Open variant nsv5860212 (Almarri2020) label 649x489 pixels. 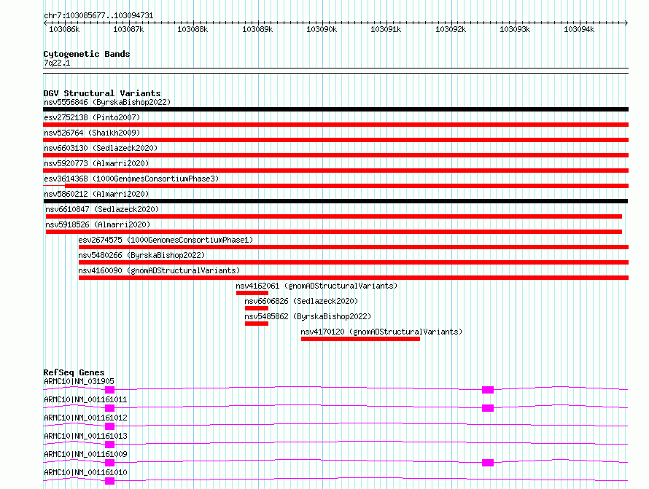point(96,194)
